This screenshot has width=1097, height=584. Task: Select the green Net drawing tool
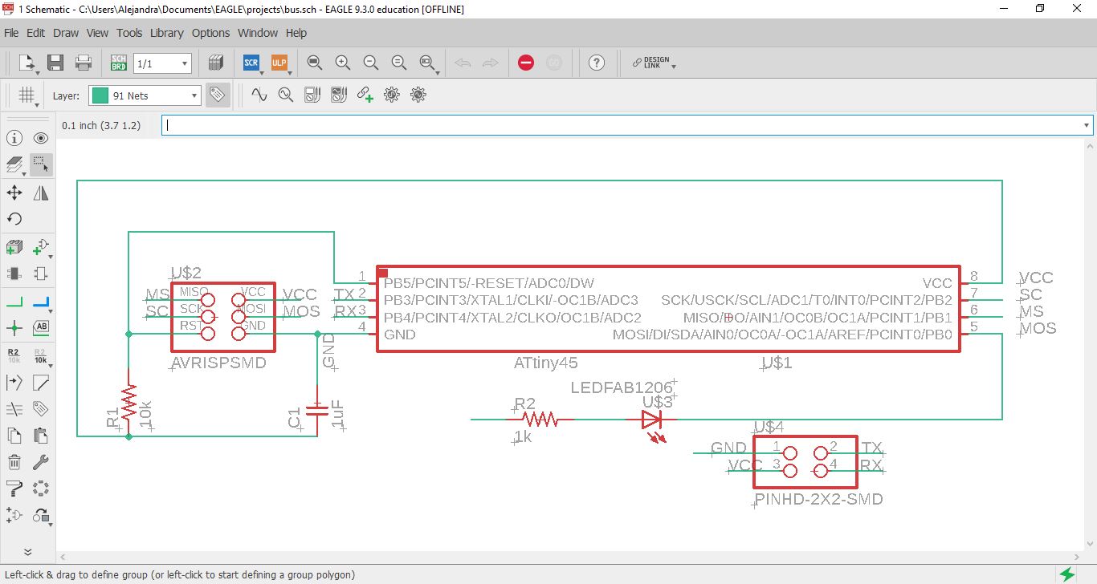(x=14, y=302)
